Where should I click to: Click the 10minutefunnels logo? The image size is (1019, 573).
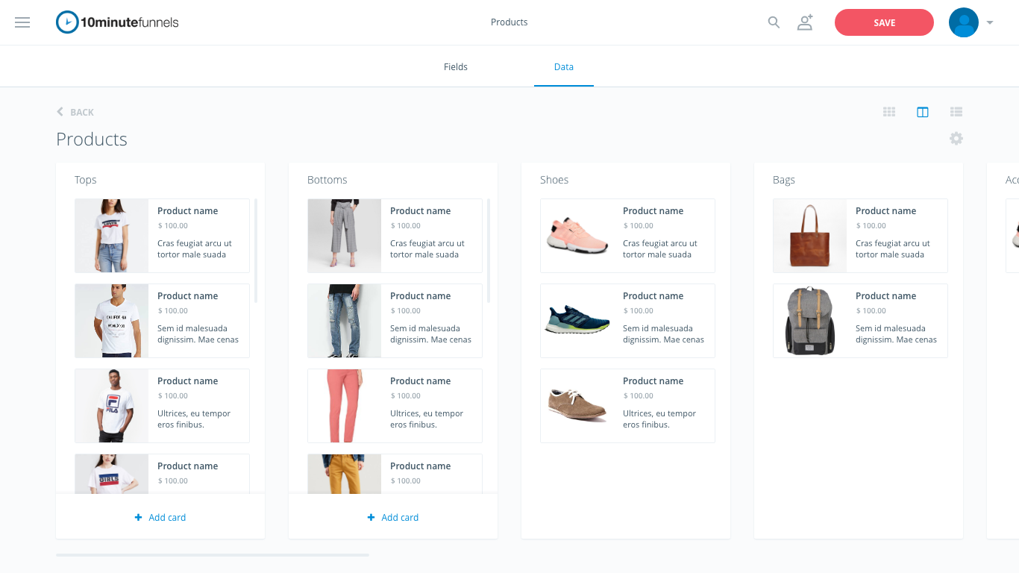tap(118, 22)
